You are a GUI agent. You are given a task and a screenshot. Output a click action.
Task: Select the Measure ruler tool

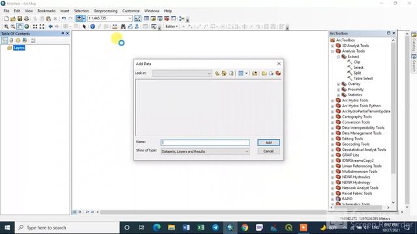point(115,27)
